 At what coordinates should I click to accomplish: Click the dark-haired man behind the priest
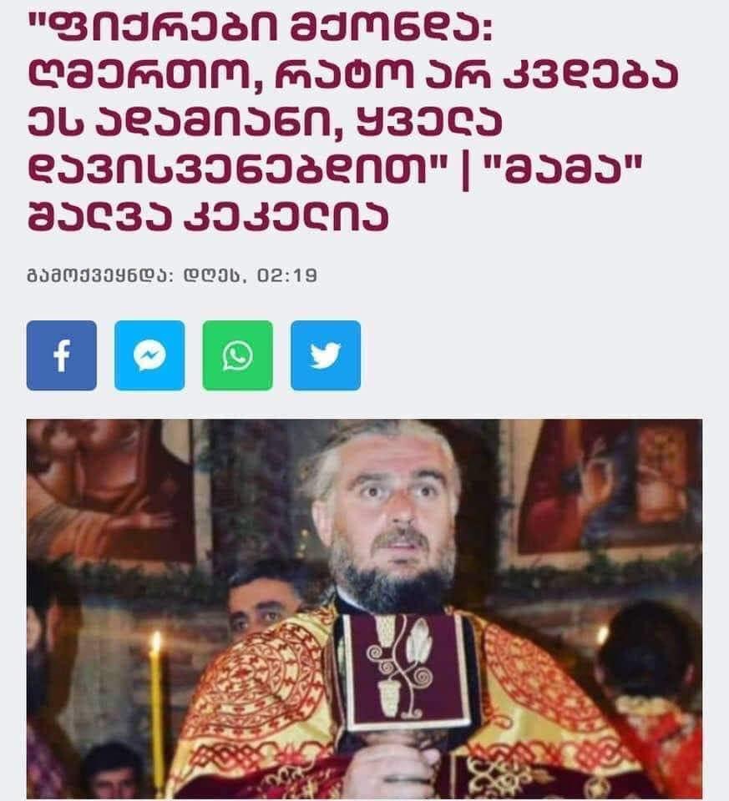coord(261,600)
